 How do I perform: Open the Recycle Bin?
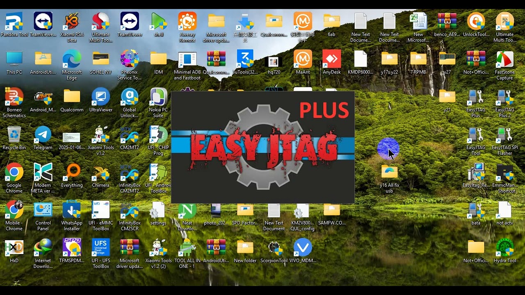point(14,138)
